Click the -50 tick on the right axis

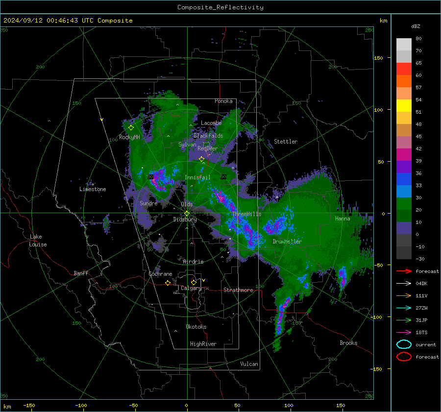tap(379, 265)
